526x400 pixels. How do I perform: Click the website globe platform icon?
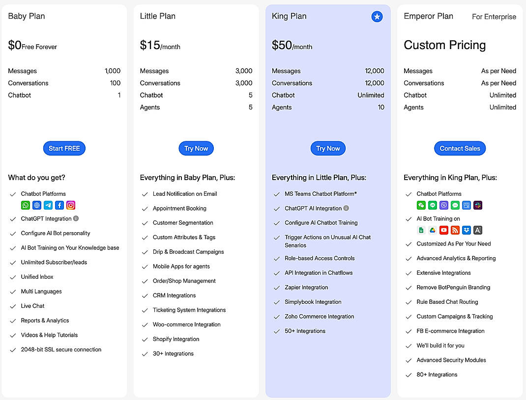37,206
